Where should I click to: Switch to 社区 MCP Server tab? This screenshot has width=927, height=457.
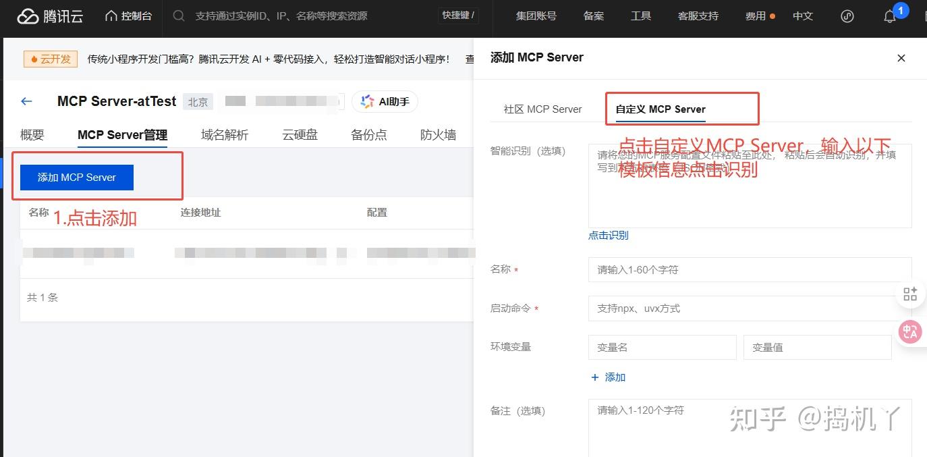542,109
